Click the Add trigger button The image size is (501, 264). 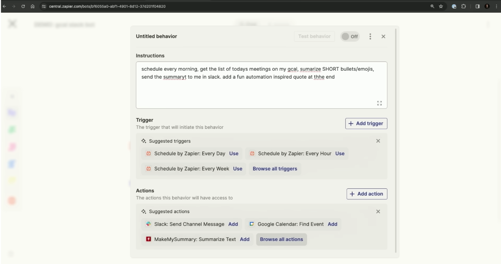coord(366,123)
